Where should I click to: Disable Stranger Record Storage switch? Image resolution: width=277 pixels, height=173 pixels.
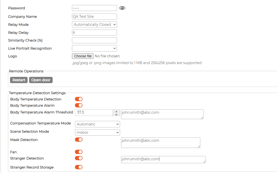coord(79,167)
